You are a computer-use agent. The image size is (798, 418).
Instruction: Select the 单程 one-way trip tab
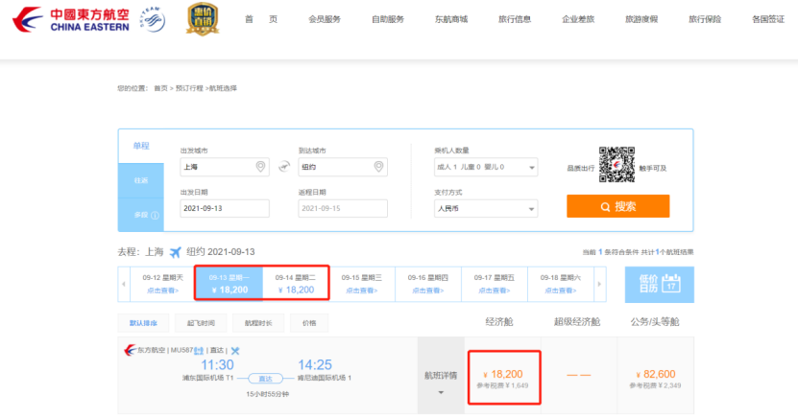point(141,146)
